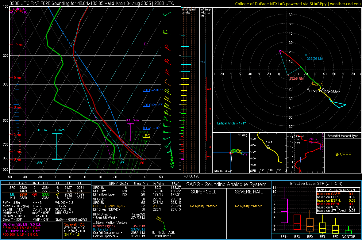Click the '135 m2s2' helicity label
Screen dimensions: 362x240
point(59,130)
